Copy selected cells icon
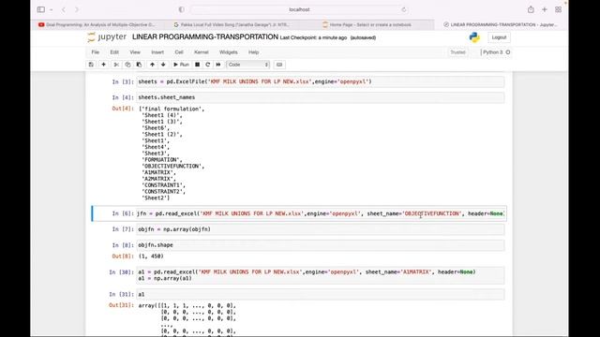This screenshot has height=337, width=600. click(x=127, y=65)
